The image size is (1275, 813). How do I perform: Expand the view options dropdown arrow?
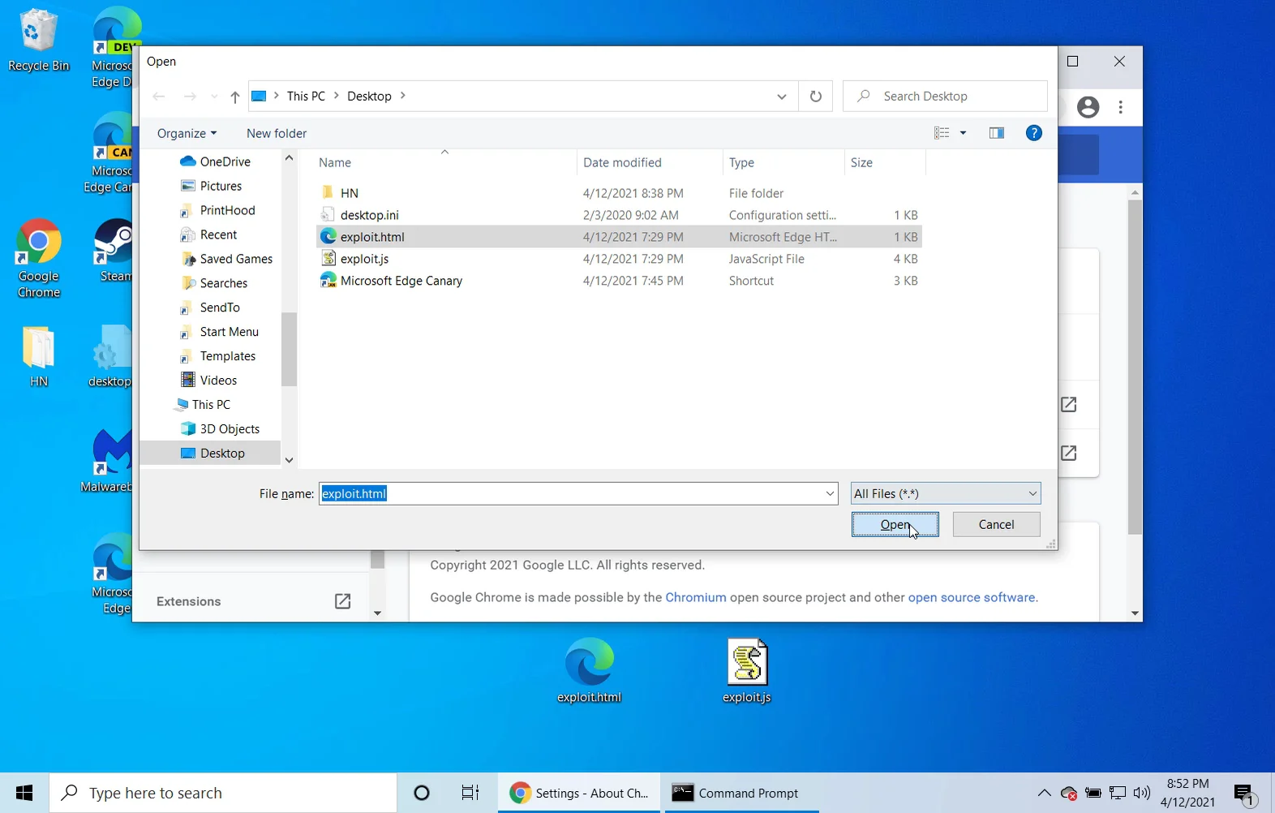click(963, 133)
